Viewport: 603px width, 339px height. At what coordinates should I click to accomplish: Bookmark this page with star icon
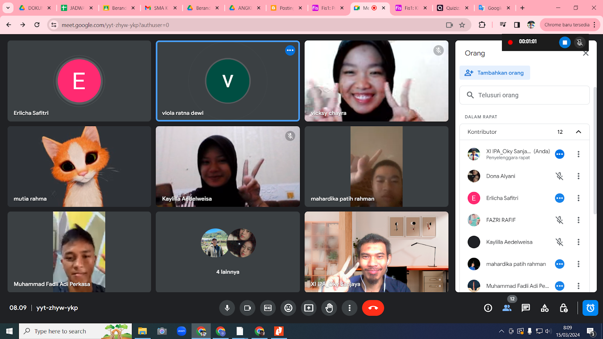point(462,25)
